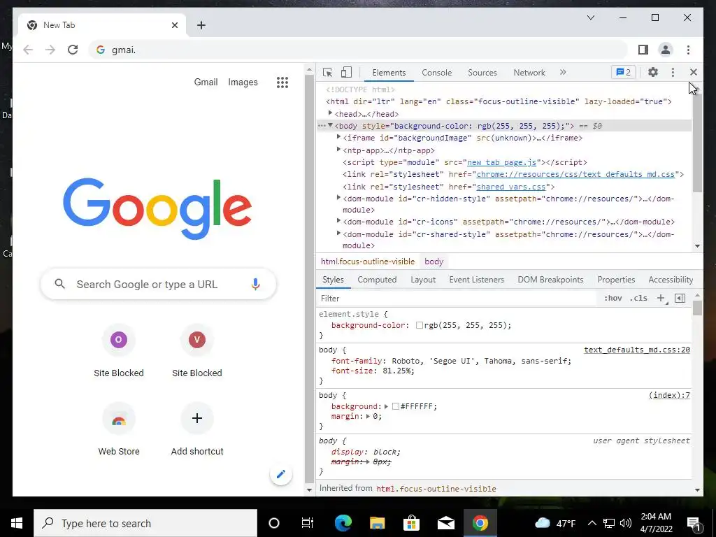The width and height of the screenshot is (716, 537).
Task: Select the body breadcrumb
Action: 434,262
